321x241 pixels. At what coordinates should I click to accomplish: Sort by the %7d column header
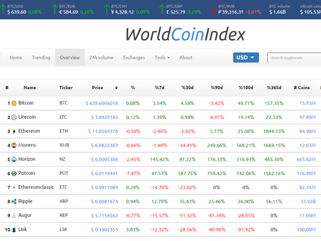[x=159, y=88]
